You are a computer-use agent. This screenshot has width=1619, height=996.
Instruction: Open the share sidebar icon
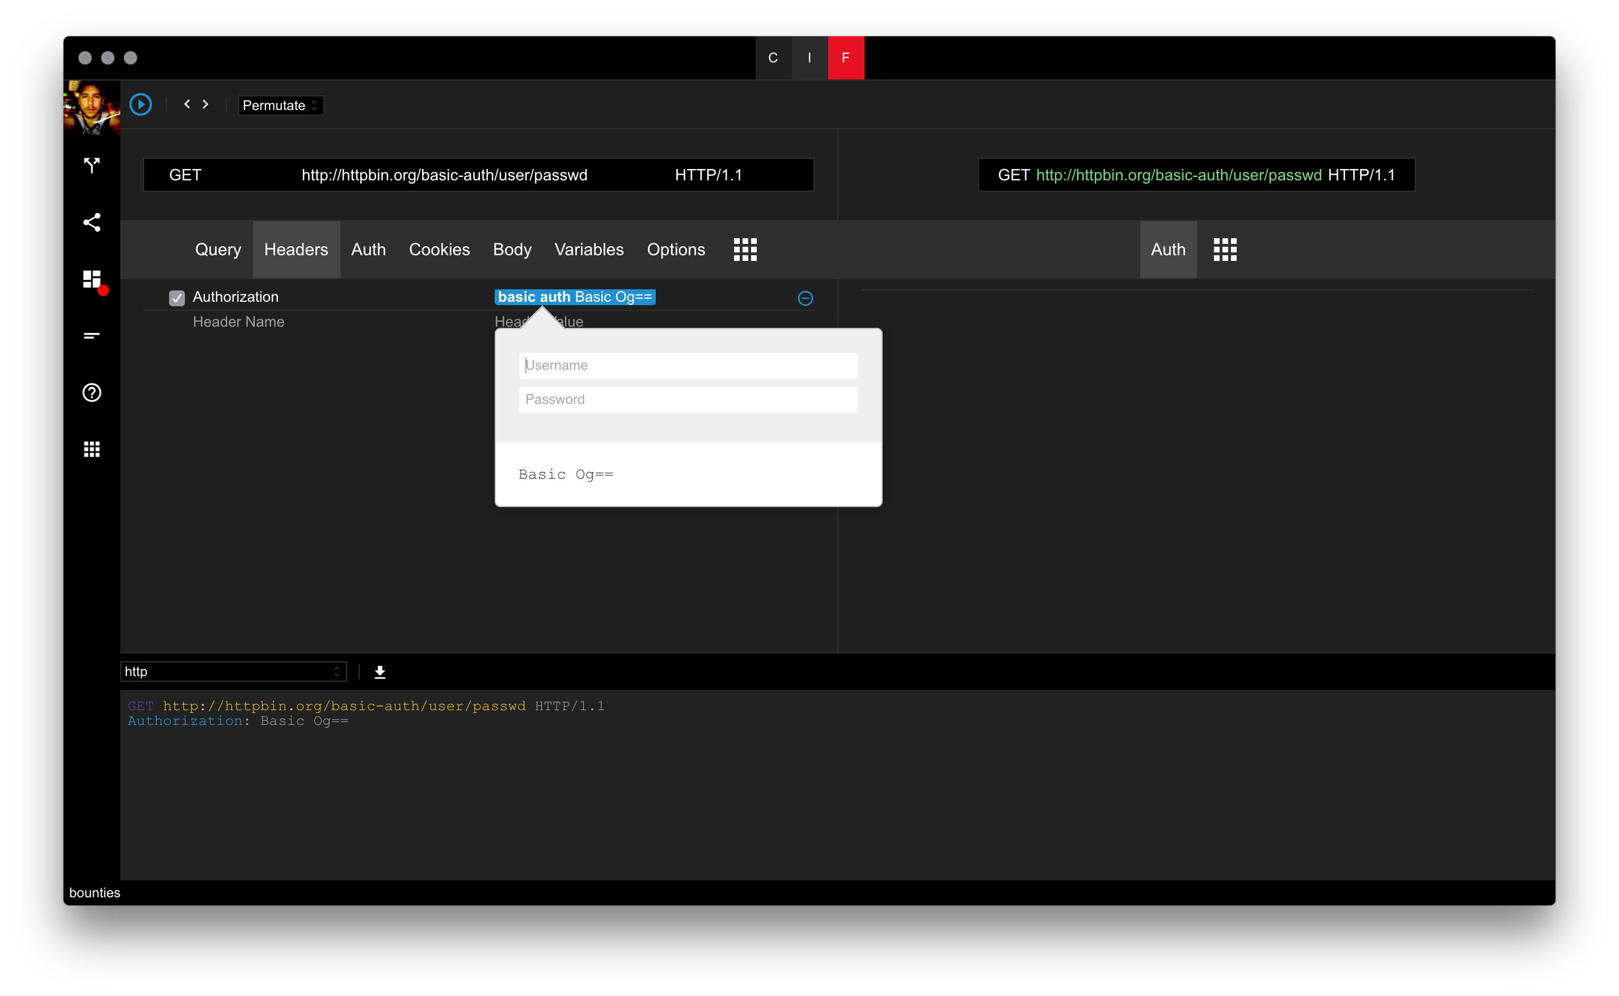pyautogui.click(x=91, y=222)
